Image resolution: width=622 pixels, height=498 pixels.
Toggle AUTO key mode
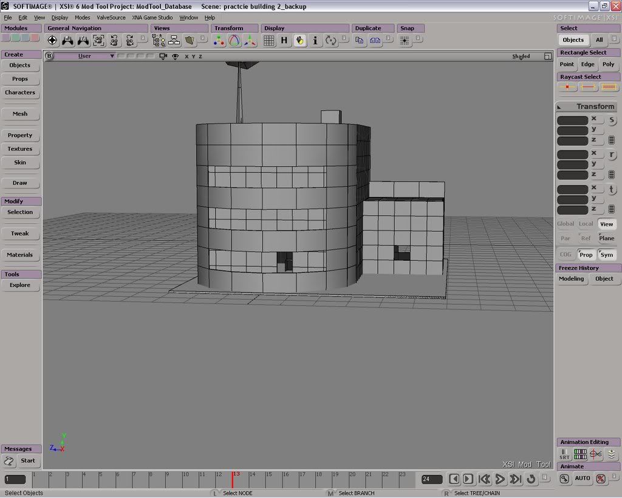pyautogui.click(x=583, y=479)
